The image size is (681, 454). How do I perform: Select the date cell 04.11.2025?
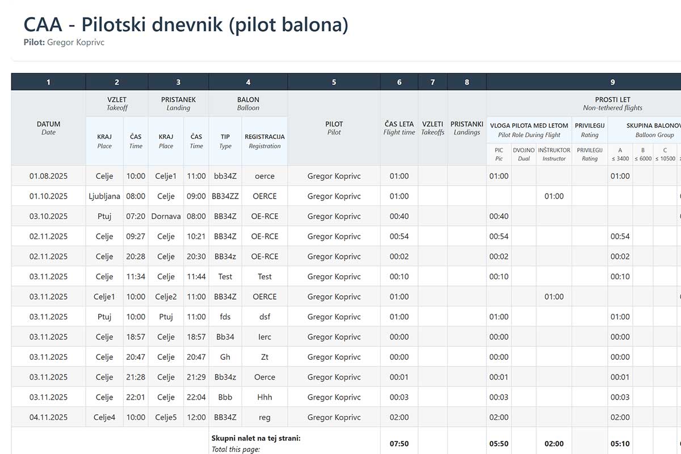48,417
